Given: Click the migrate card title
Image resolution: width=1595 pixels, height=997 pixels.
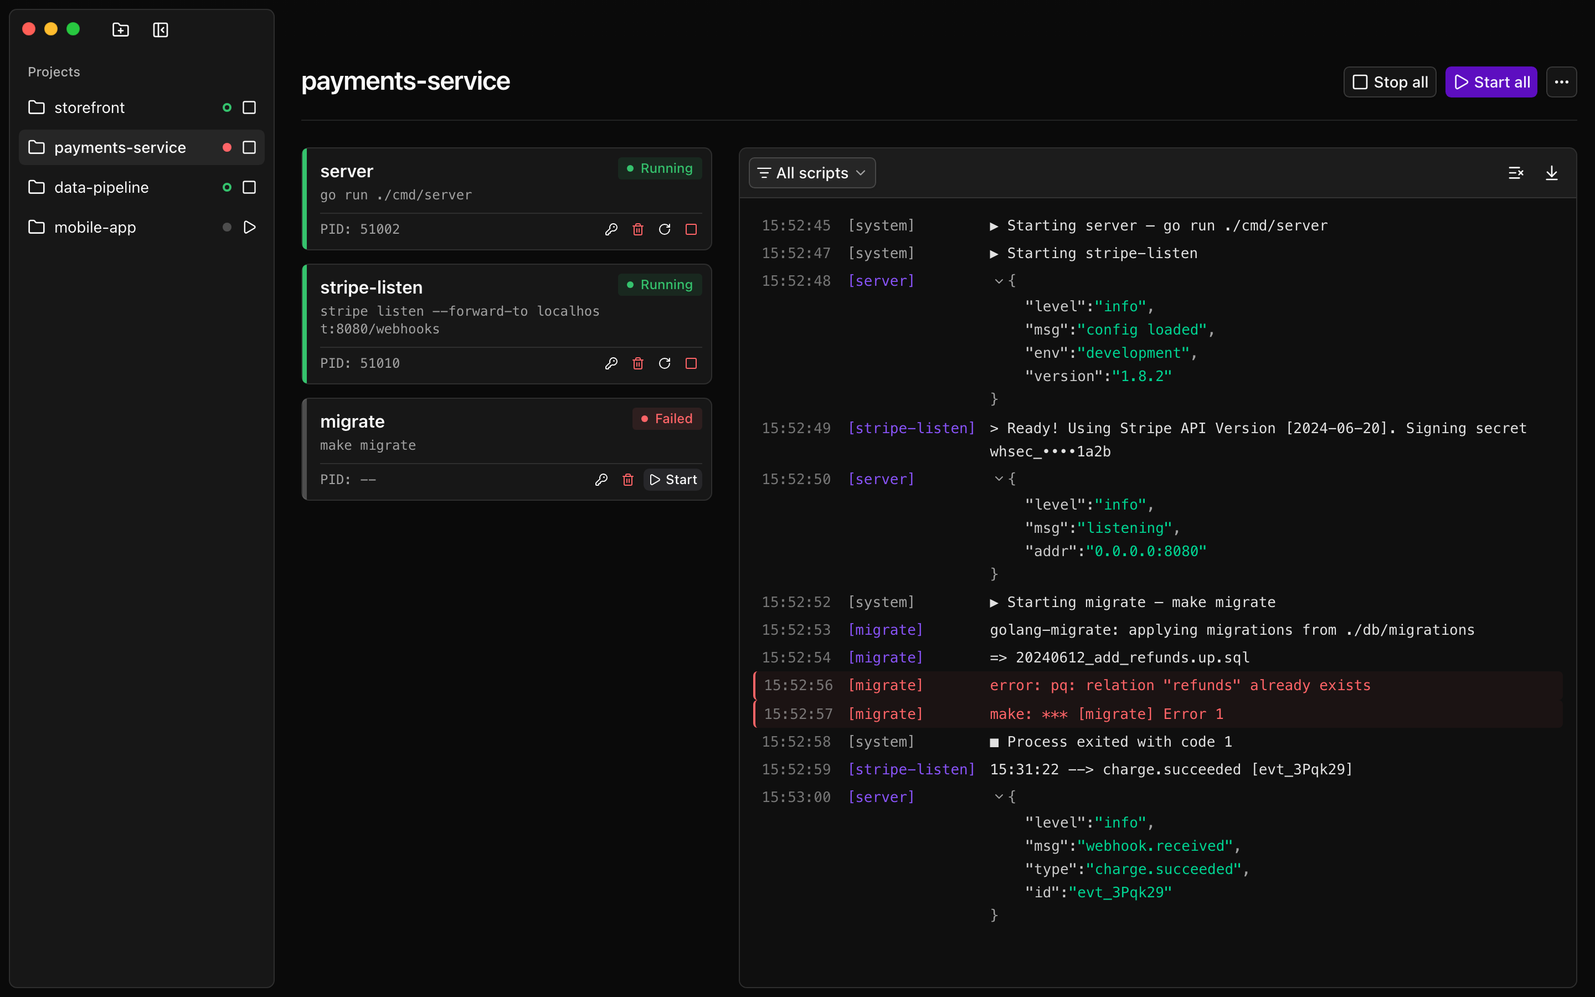Looking at the screenshot, I should pyautogui.click(x=352, y=422).
